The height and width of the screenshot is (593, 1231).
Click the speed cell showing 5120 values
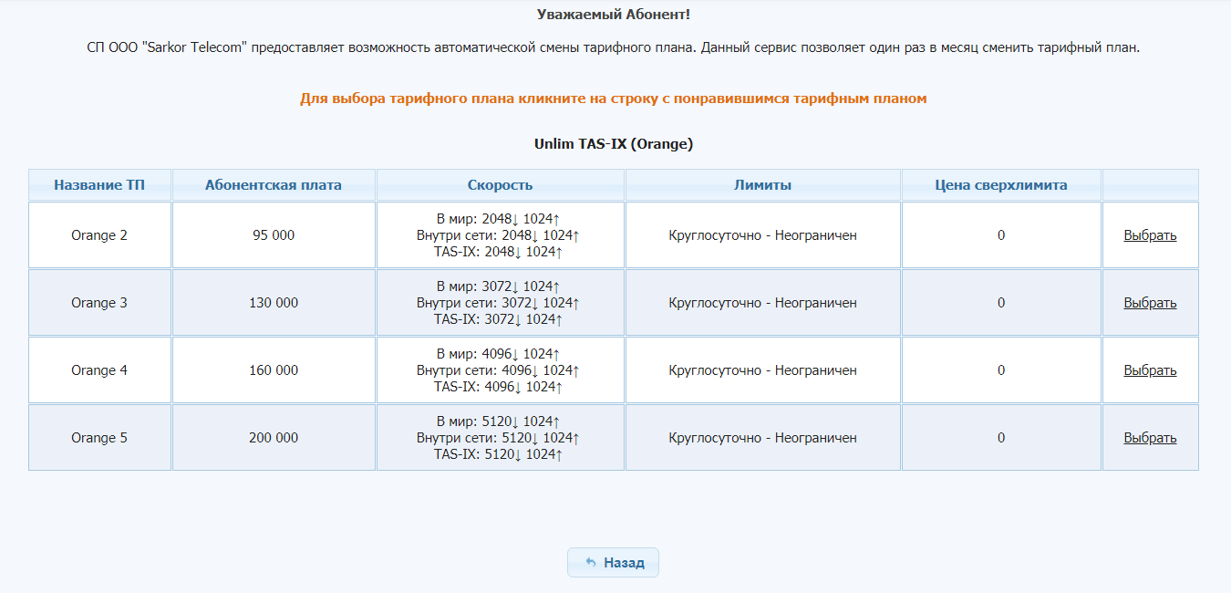[x=500, y=438]
